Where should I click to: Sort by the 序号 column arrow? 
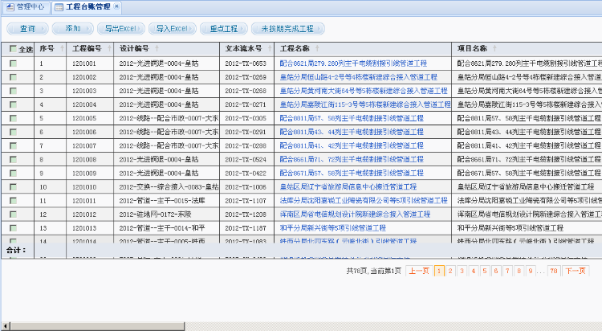click(x=62, y=48)
